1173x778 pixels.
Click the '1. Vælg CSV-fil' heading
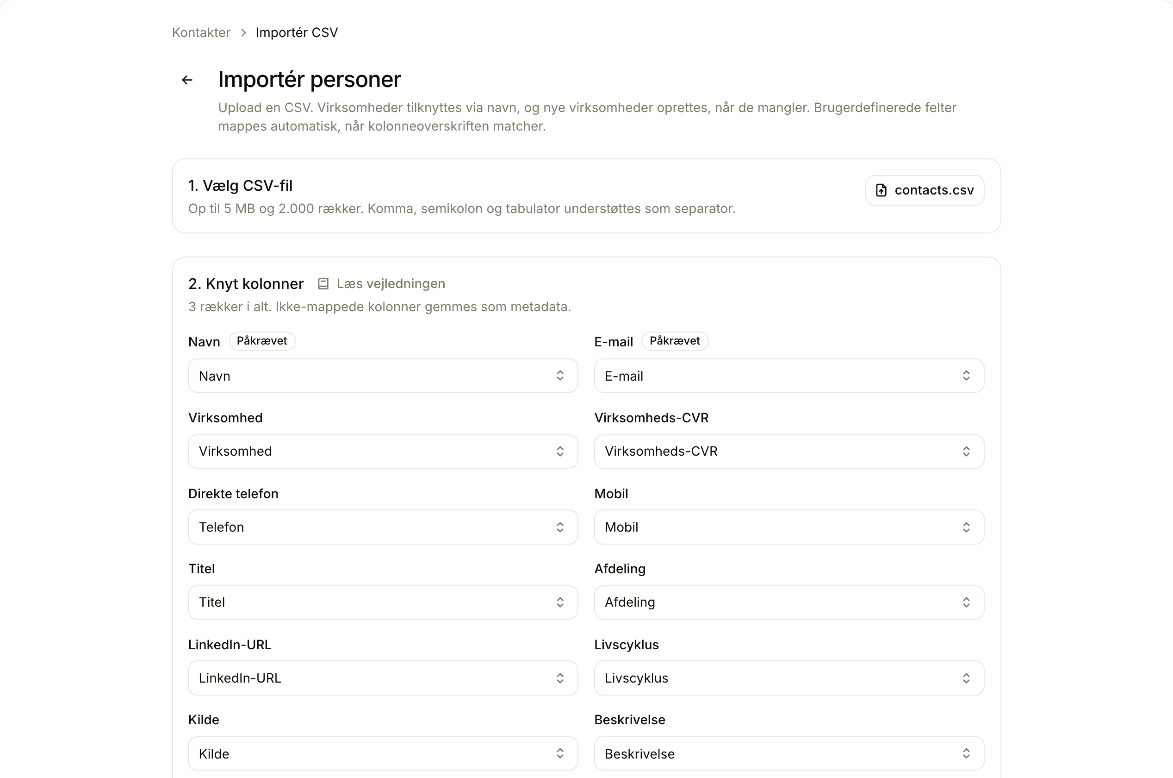[x=241, y=186]
